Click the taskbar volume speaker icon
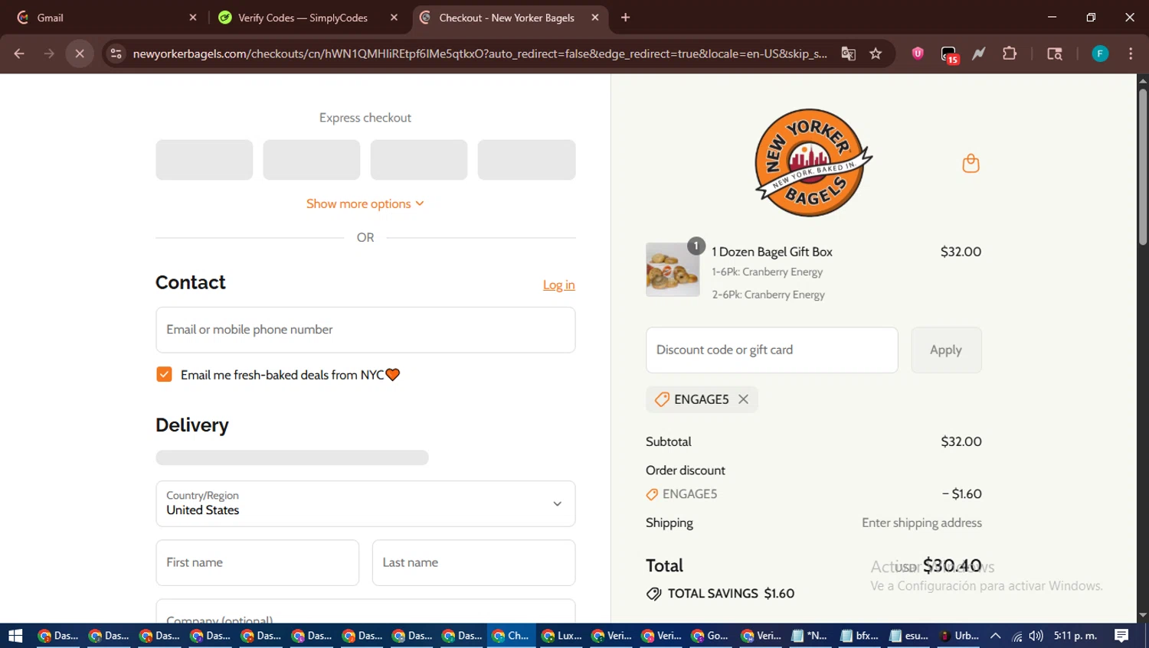Image resolution: width=1149 pixels, height=648 pixels. (1036, 636)
